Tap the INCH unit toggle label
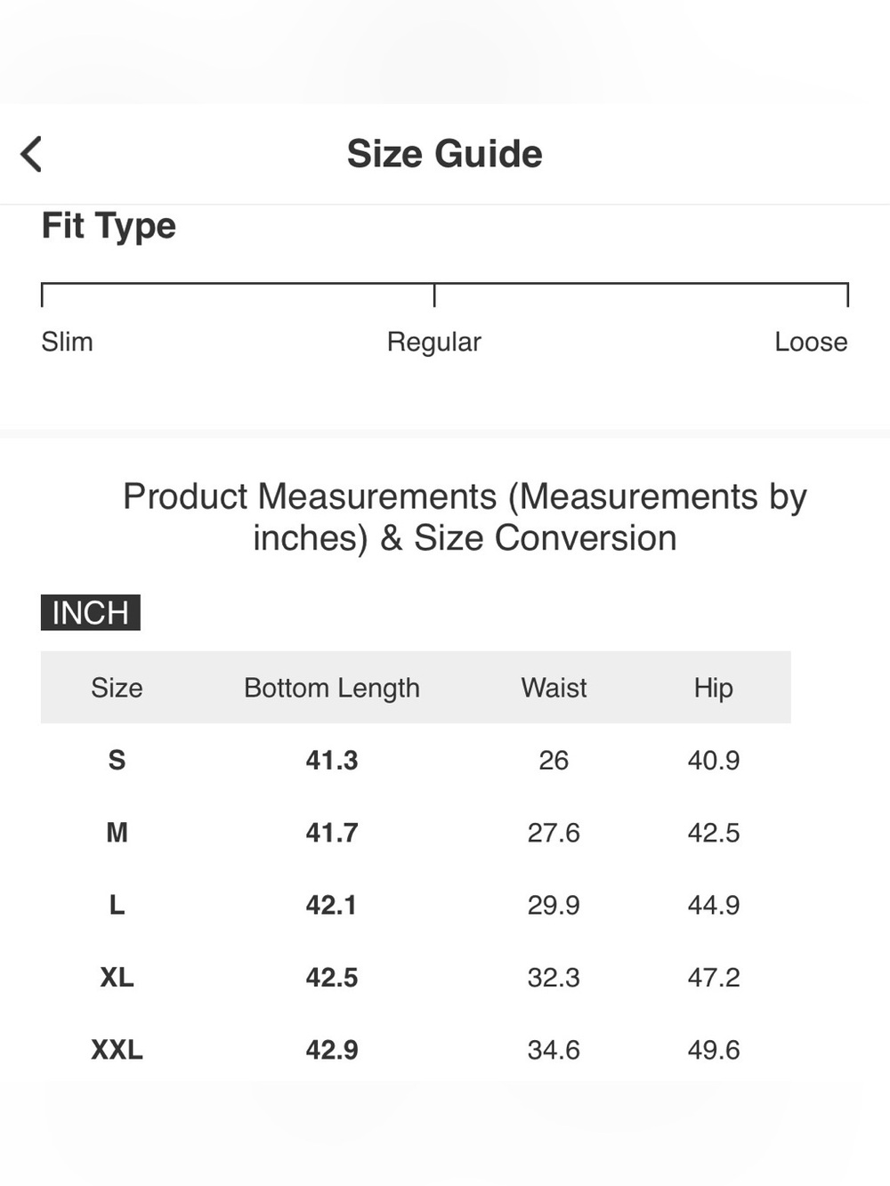Viewport: 890px width, 1186px height. click(x=91, y=613)
